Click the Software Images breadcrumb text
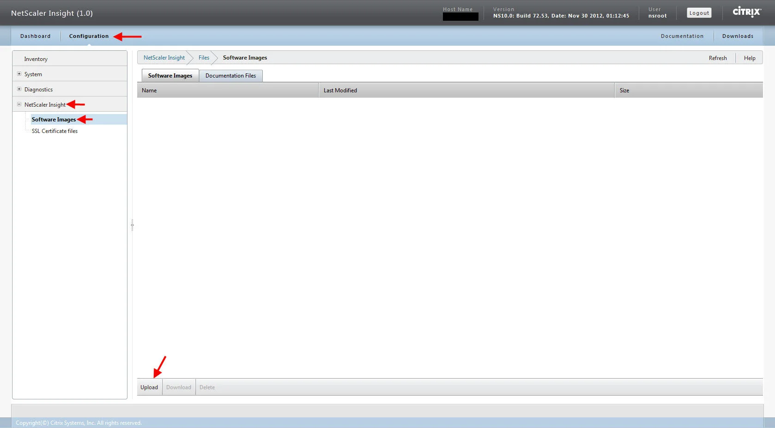Viewport: 775px width, 428px height. pyautogui.click(x=245, y=58)
